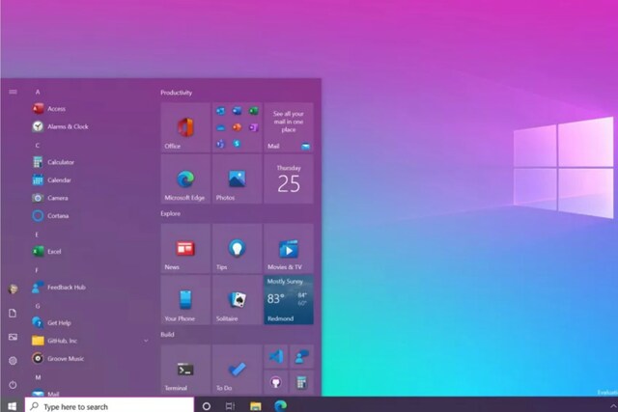Jump via letter C header
618x412 pixels.
point(38,146)
